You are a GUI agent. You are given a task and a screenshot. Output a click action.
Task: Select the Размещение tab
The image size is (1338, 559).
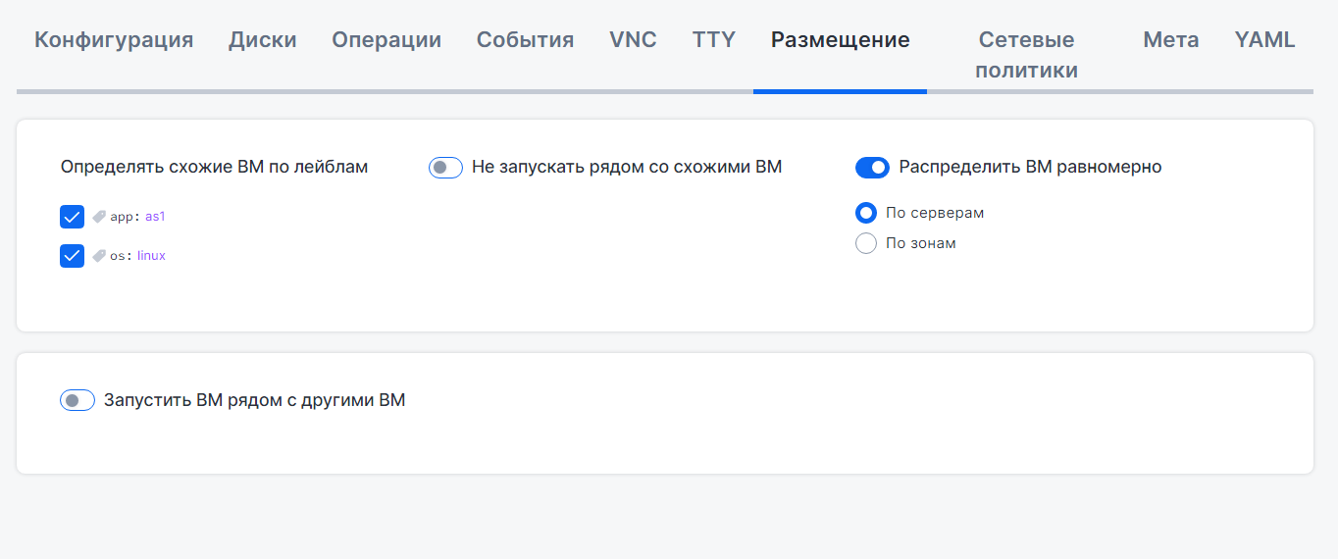[x=840, y=40]
